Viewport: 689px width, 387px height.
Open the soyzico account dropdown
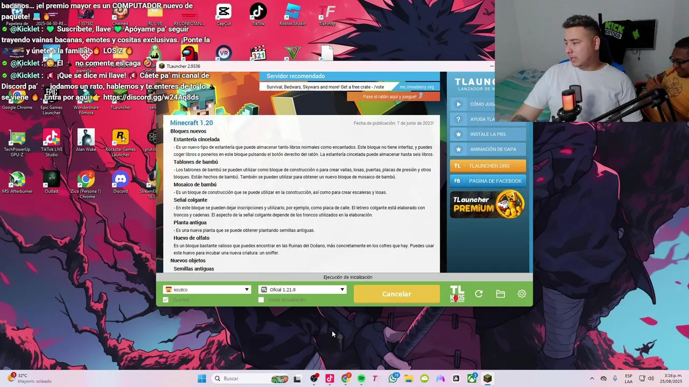pyautogui.click(x=207, y=290)
